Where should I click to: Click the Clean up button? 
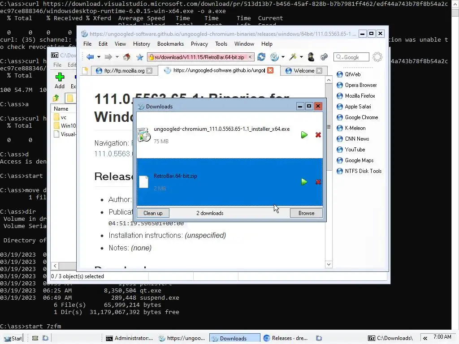[x=153, y=213]
